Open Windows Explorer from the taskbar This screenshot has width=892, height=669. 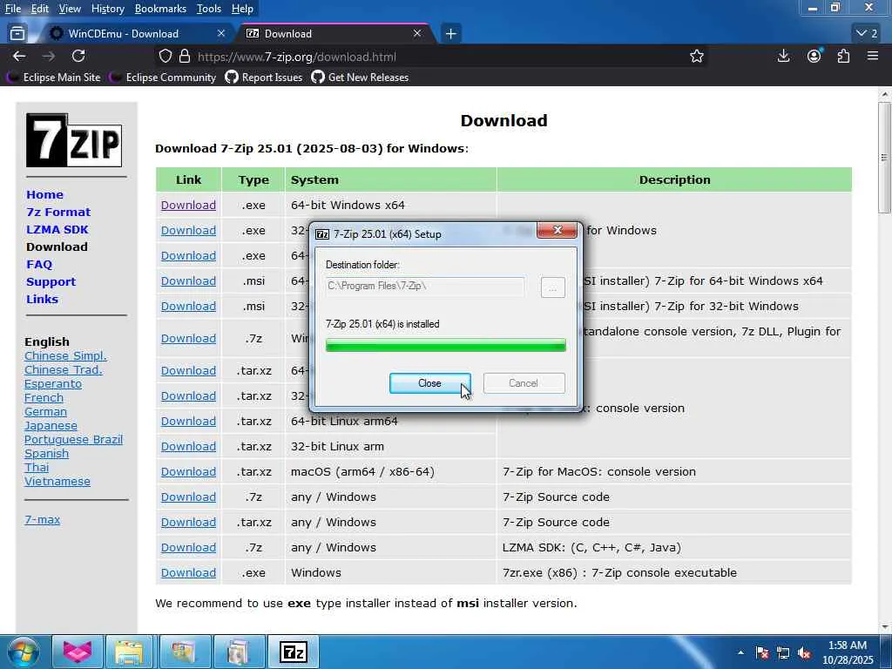tap(129, 652)
